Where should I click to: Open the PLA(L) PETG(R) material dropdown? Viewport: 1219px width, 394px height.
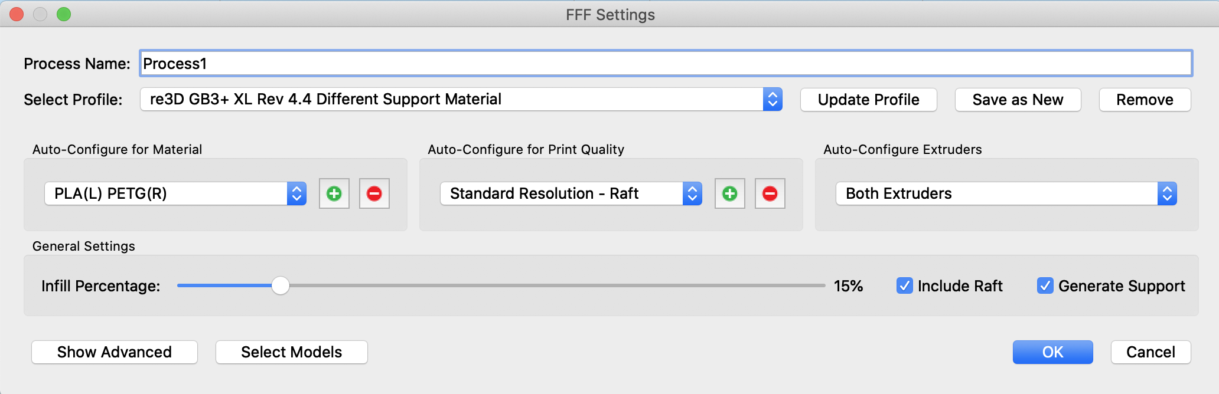175,193
